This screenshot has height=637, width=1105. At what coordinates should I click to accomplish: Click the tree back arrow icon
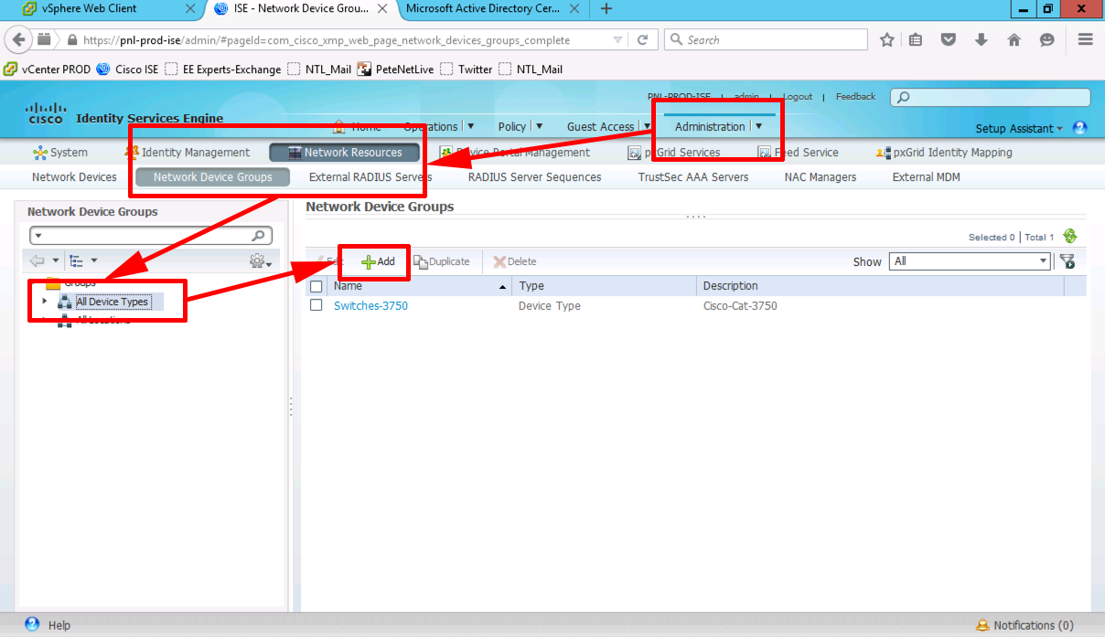click(x=38, y=261)
